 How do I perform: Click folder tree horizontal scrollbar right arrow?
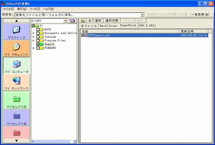tap(75, 142)
